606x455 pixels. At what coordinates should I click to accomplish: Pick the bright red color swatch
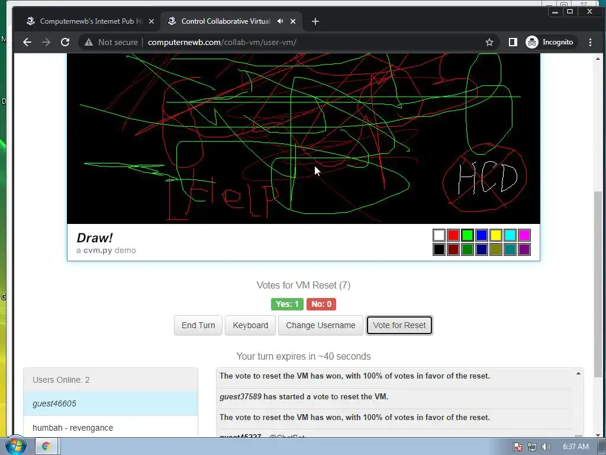(x=453, y=235)
